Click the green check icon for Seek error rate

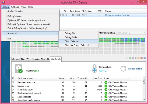click(106, 97)
